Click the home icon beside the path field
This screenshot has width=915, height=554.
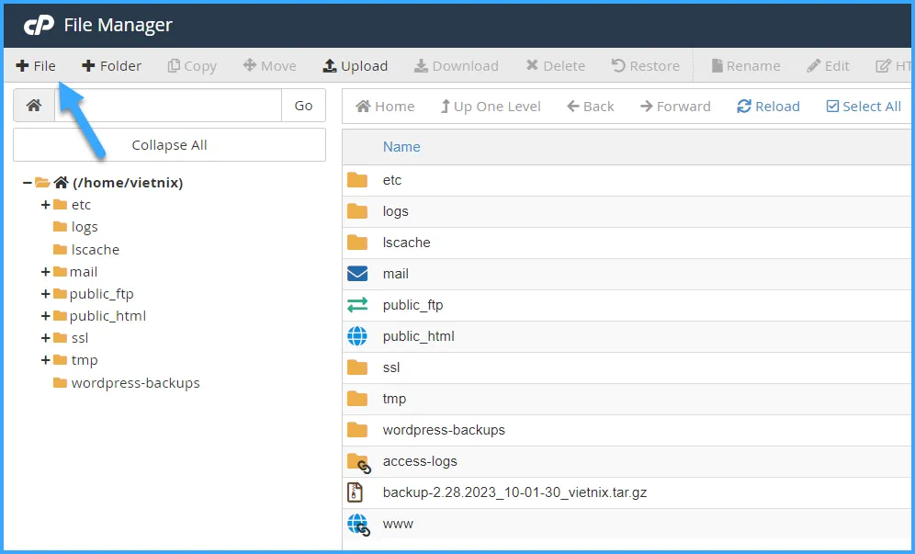(x=33, y=106)
